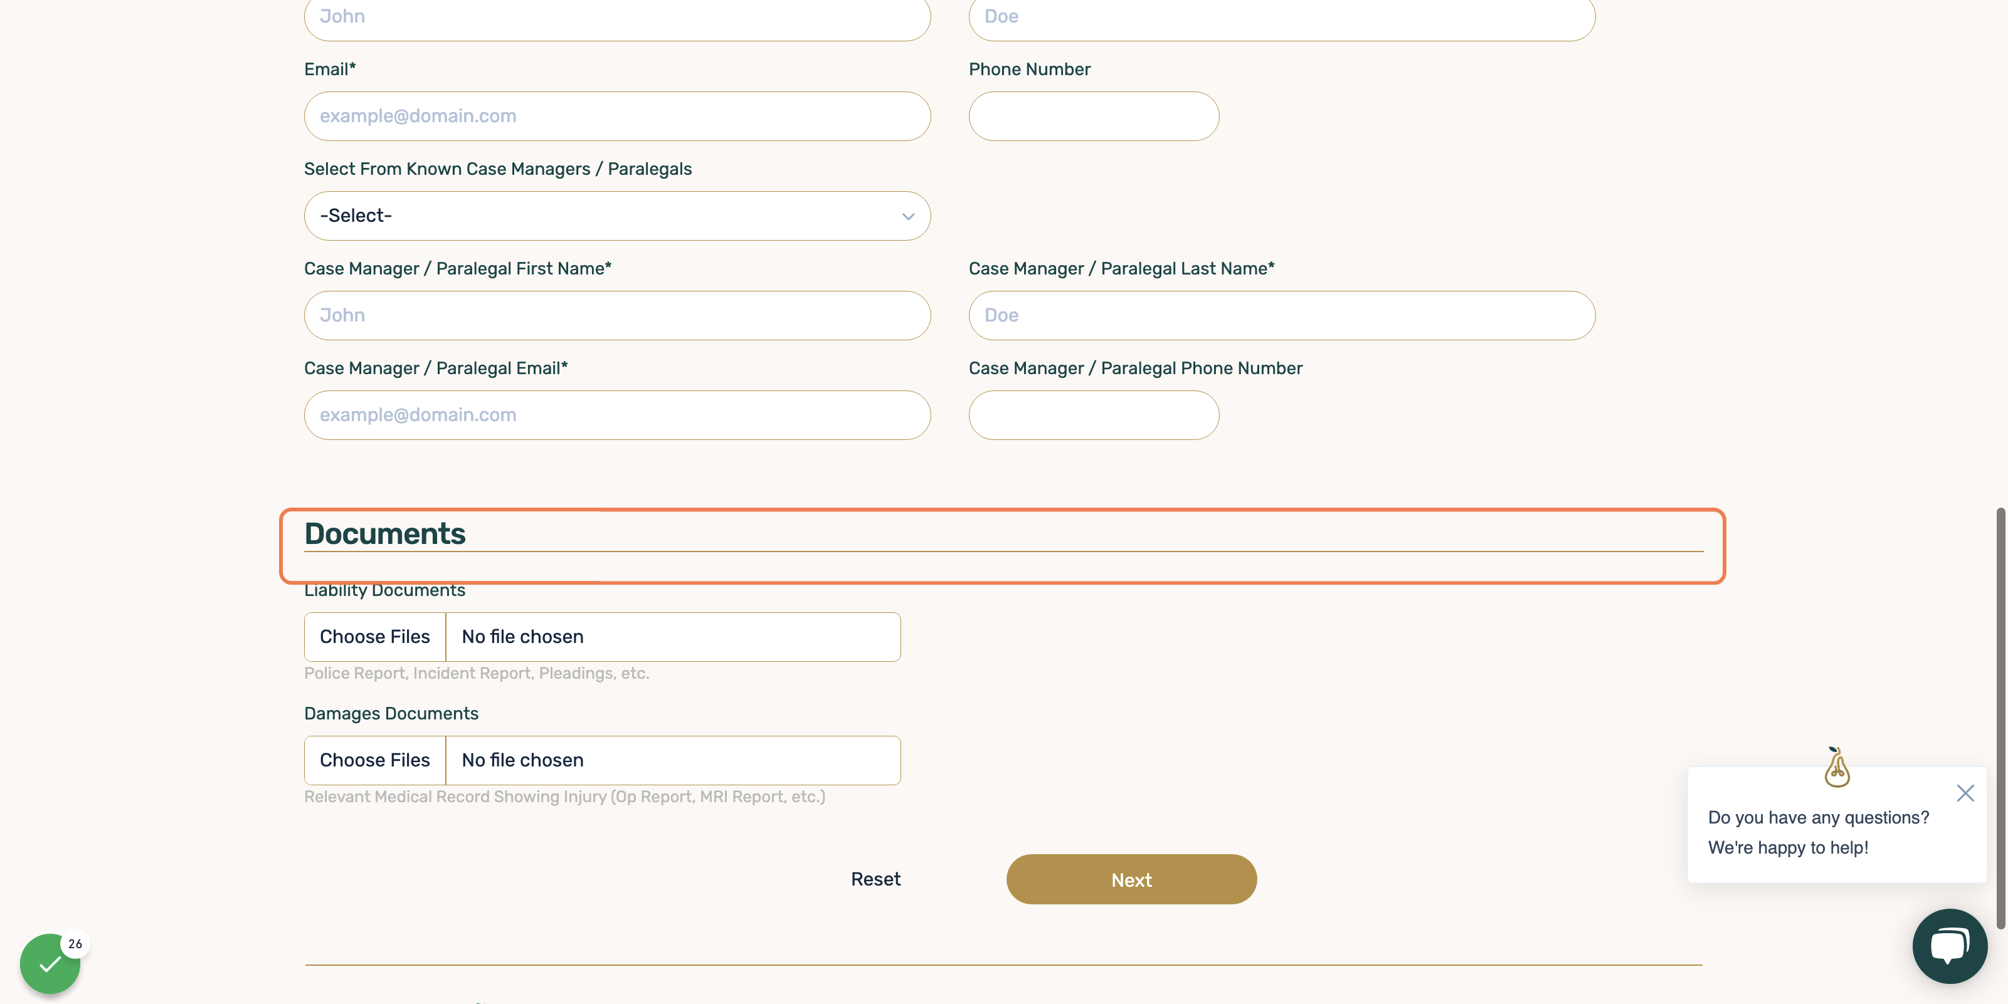Click 'Police Report, Incident Report, Pleadings' hint
Viewport: 2008px width, 1004px height.
(476, 673)
